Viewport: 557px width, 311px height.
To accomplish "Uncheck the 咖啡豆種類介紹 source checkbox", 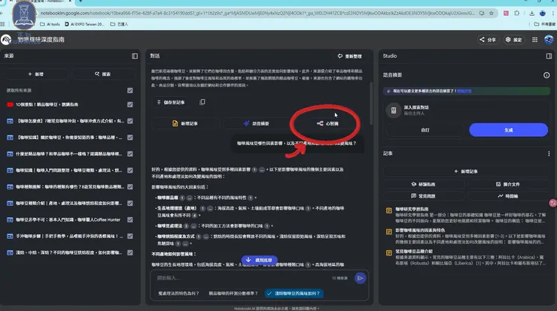I will (130, 203).
